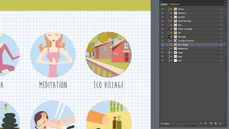The width and height of the screenshot is (229, 129).
Task: Hide the hydro-massage layer
Action: click(162, 29)
